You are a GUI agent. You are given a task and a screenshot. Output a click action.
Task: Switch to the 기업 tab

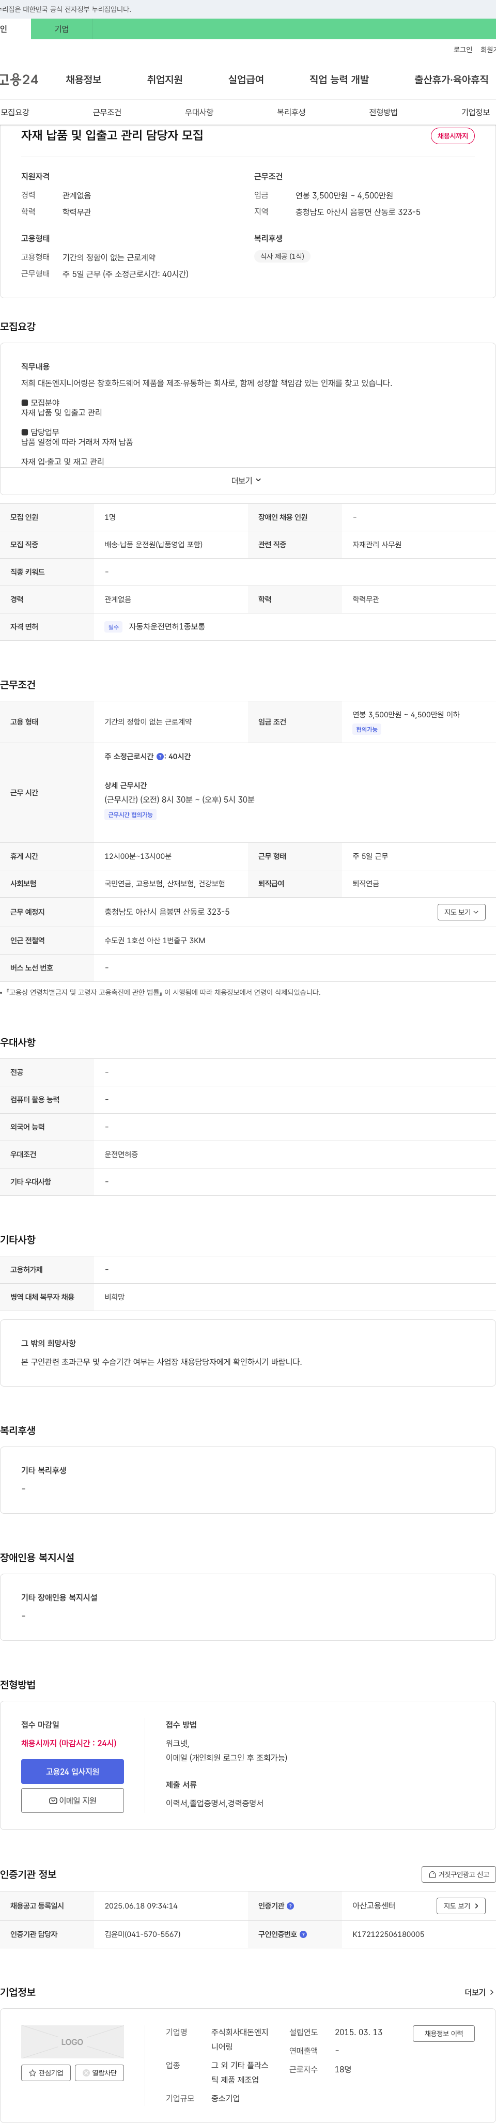(62, 29)
